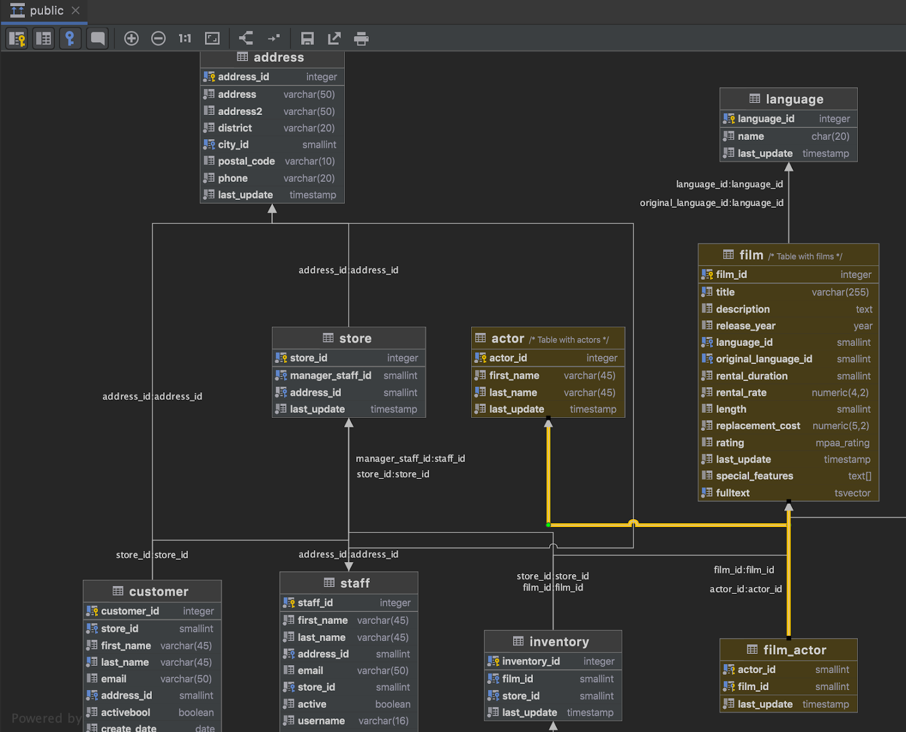The height and width of the screenshot is (732, 906).
Task: Toggle the Key Columns display button
Action: click(17, 38)
